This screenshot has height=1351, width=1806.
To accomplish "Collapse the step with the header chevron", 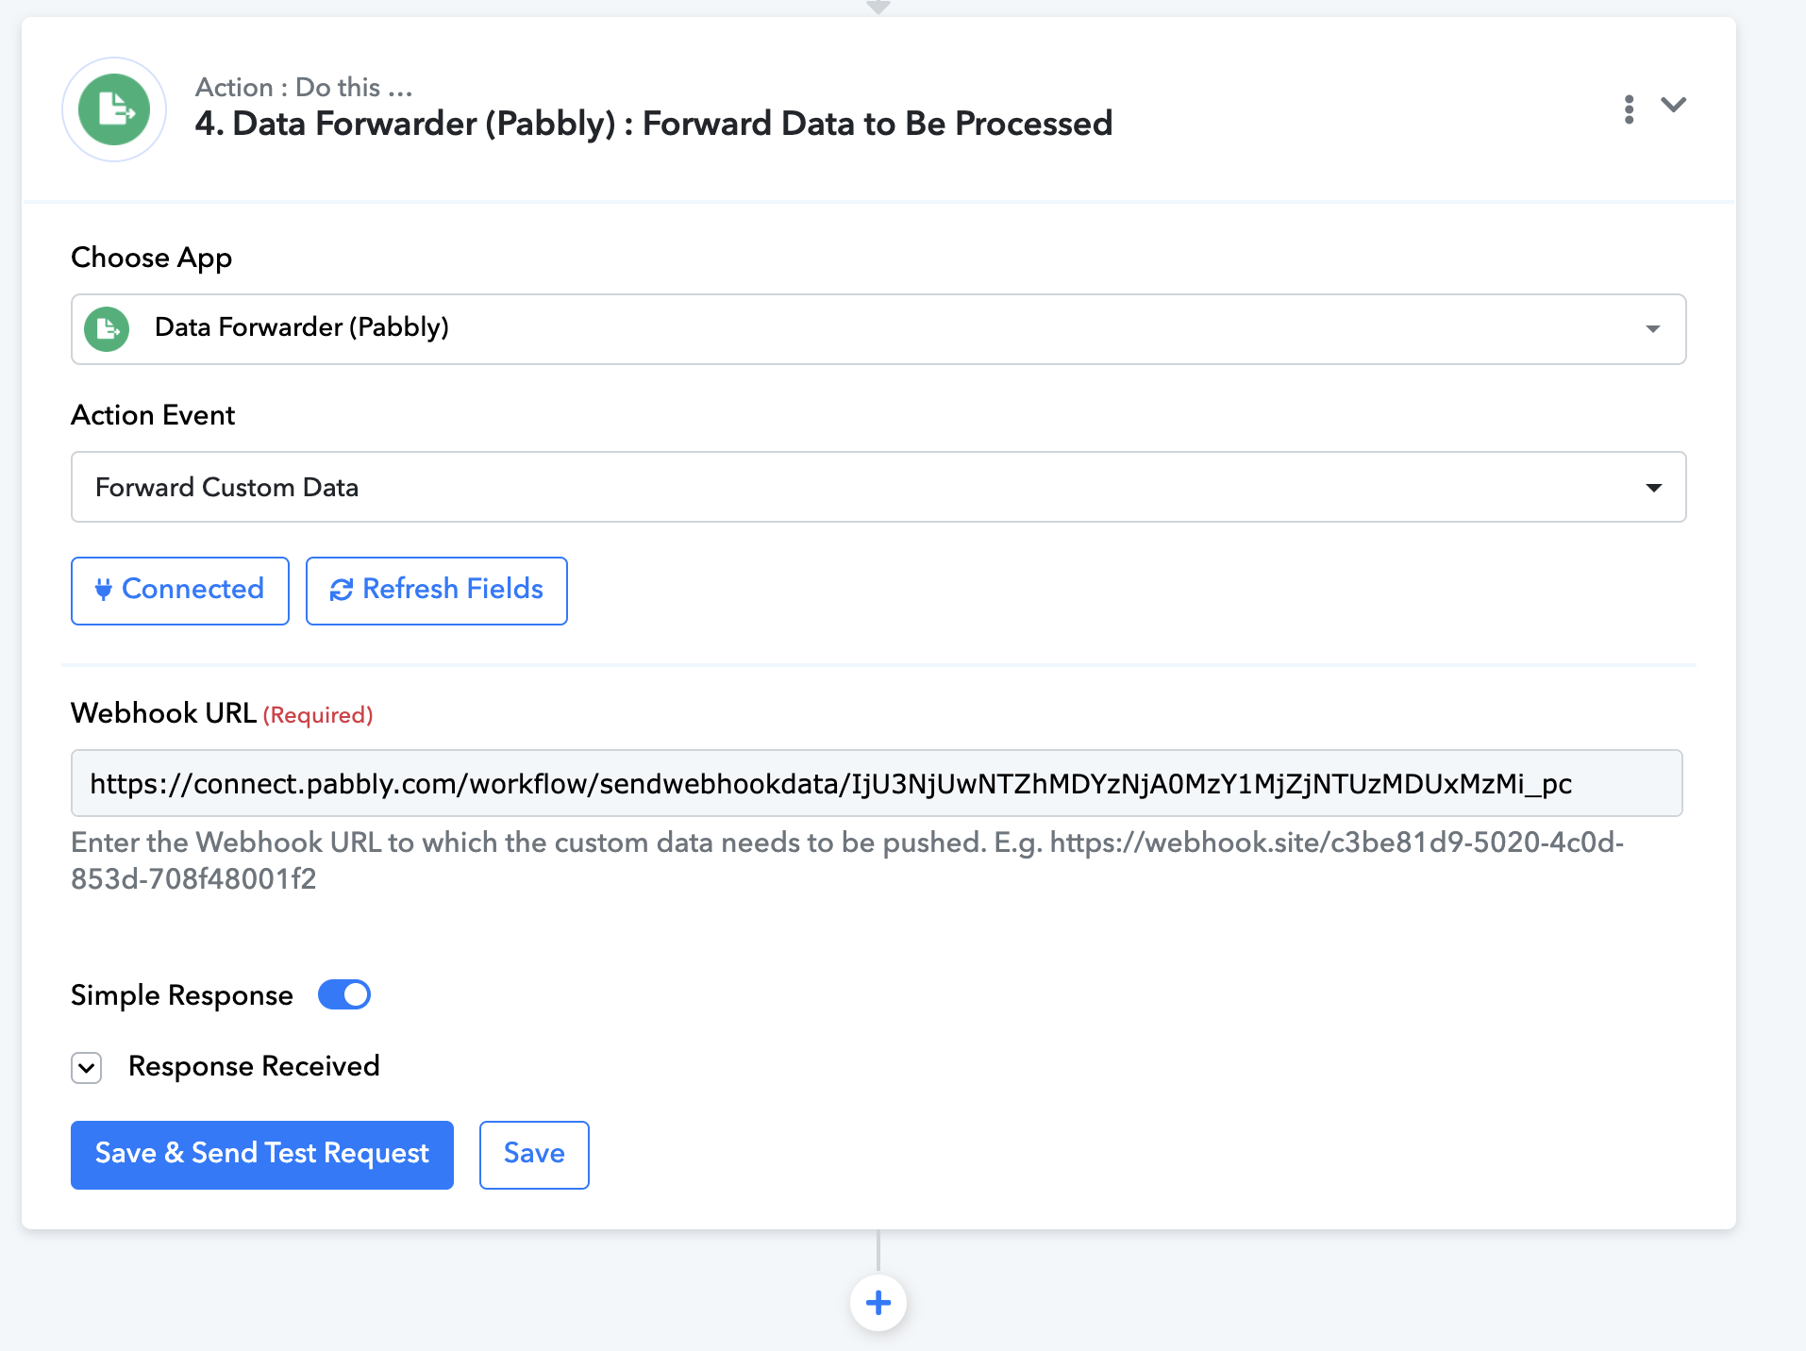I will (1674, 105).
